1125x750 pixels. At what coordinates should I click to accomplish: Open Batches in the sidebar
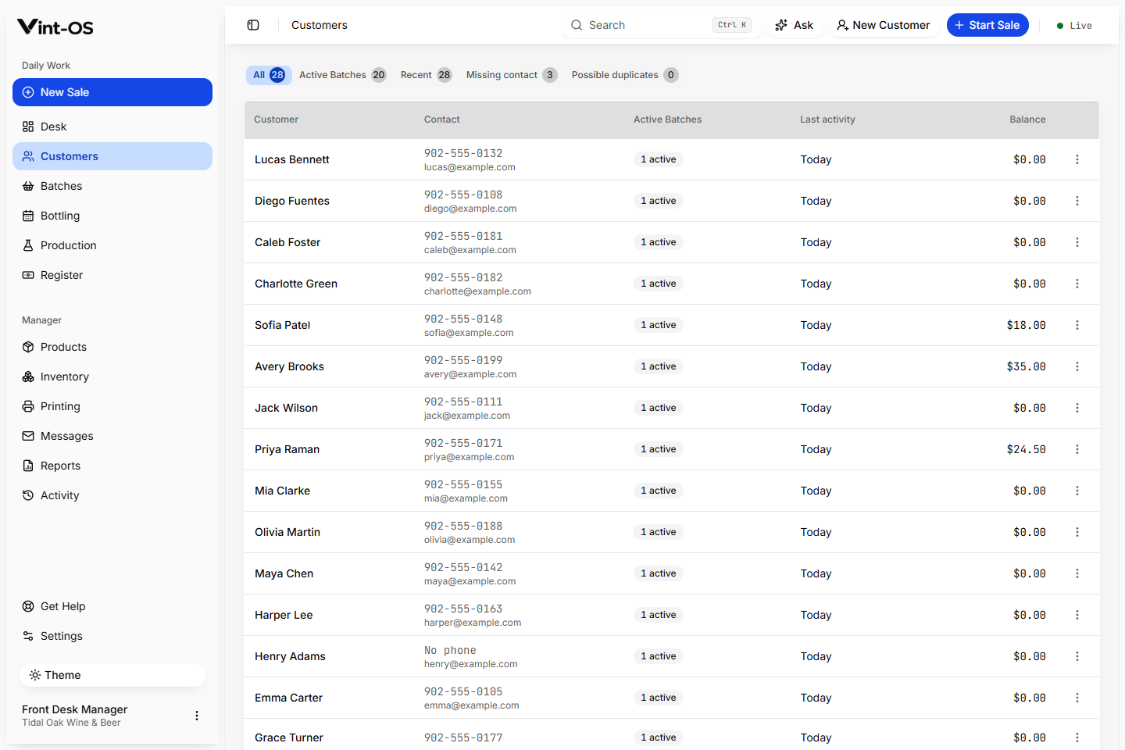click(x=112, y=186)
